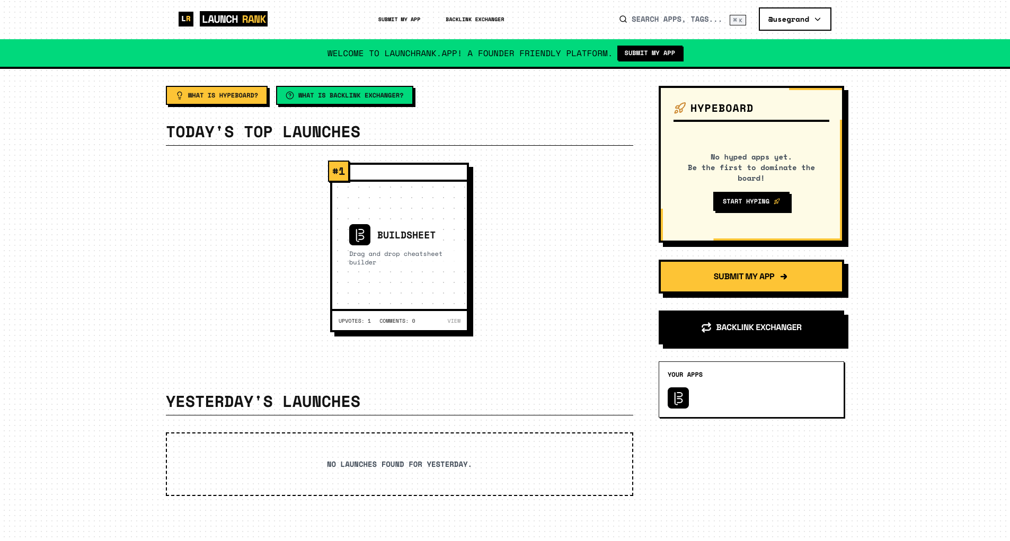Open the What Is Hypeboard help button

coord(217,95)
